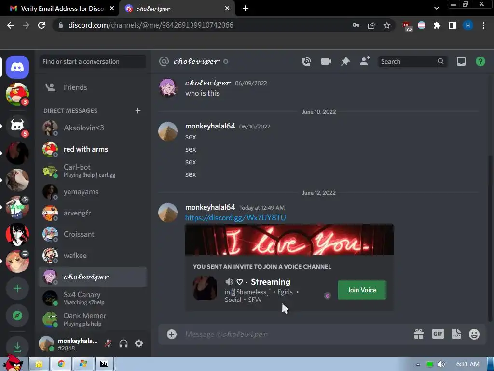Open the discord.gg/Wx7UY8TU invite link

235,218
